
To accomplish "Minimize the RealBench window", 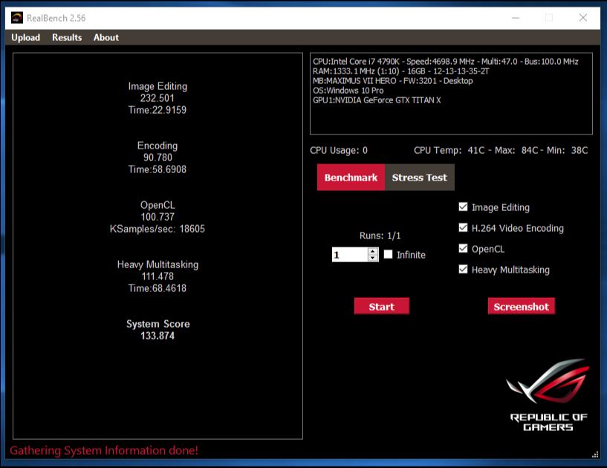I will click(516, 18).
